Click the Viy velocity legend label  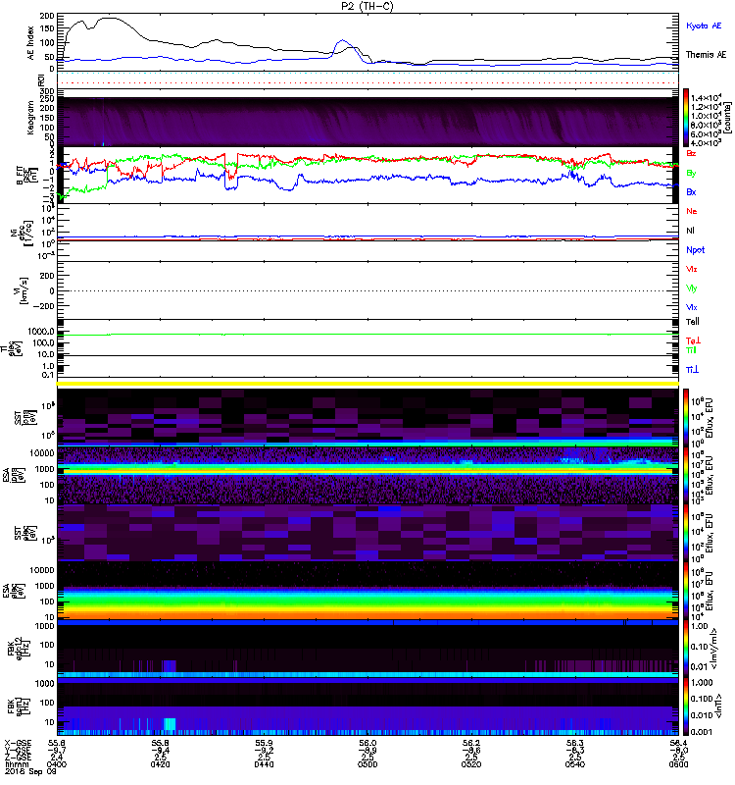[691, 288]
